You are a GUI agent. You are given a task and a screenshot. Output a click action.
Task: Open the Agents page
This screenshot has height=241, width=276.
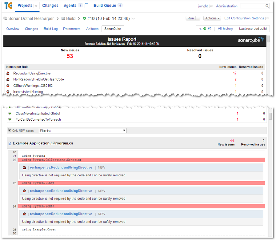tap(70, 6)
